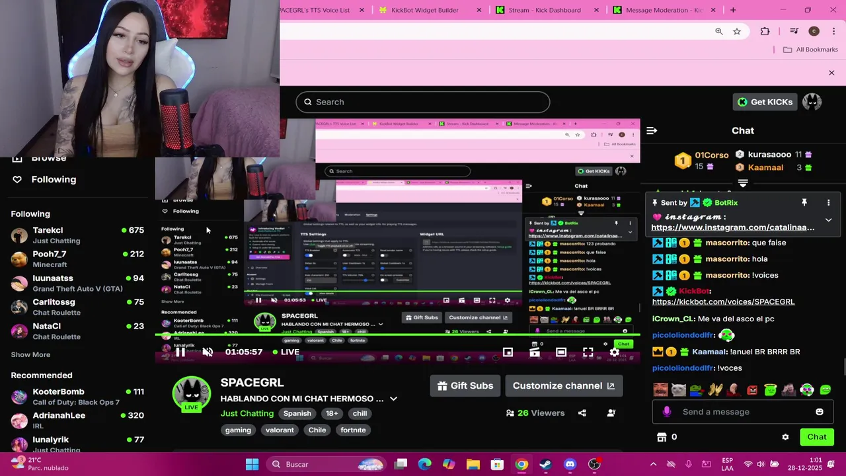Image resolution: width=846 pixels, height=476 pixels.
Task: Open the profile avatar menu near Get KICKs
Action: pyautogui.click(x=812, y=102)
